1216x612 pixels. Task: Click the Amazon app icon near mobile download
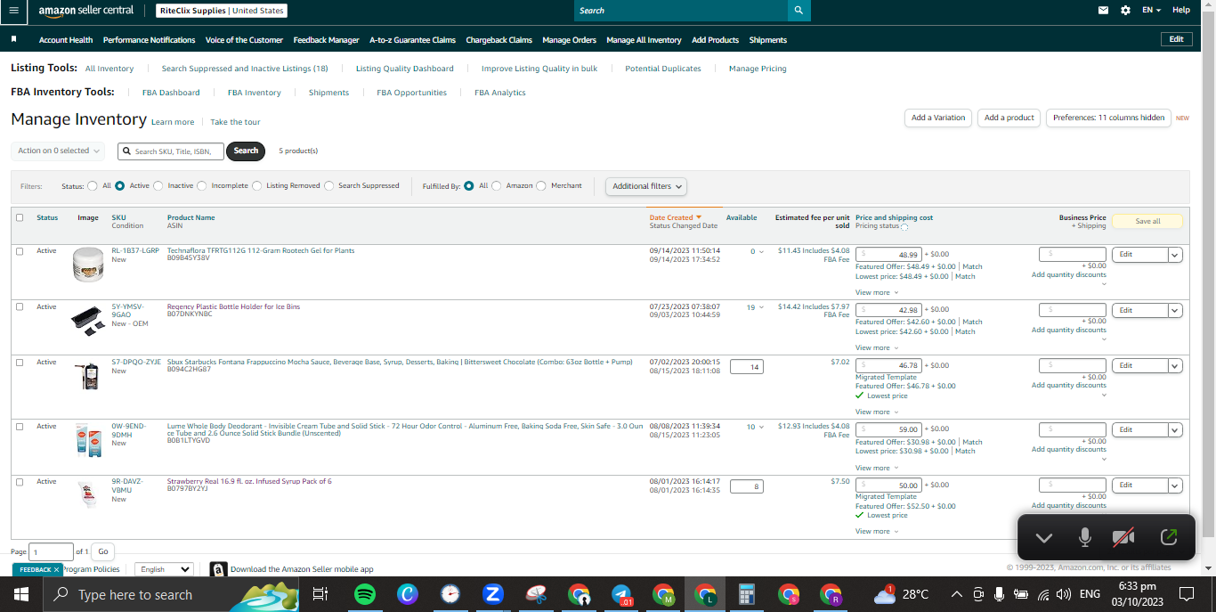pyautogui.click(x=218, y=568)
